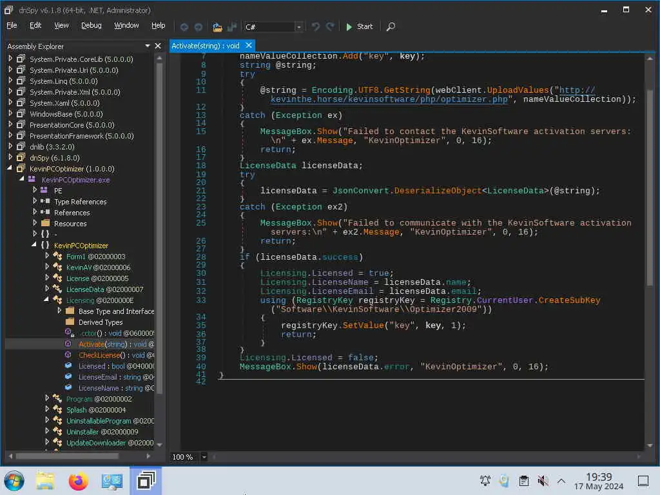Close the Assembly Explorer panel
Screen dimensions: 660x495
point(158,46)
